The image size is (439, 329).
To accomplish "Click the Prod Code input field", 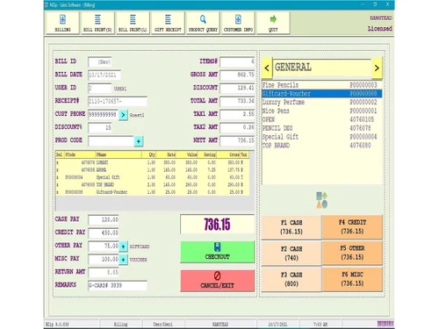I will click(111, 141).
